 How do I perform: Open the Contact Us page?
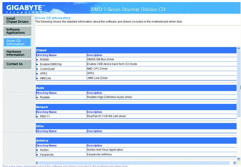(x=17, y=64)
